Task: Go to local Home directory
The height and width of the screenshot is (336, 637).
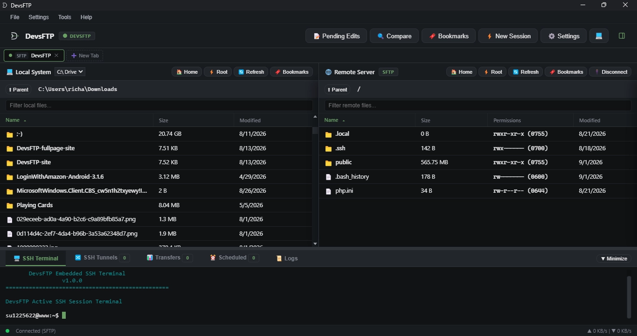Action: pyautogui.click(x=187, y=72)
